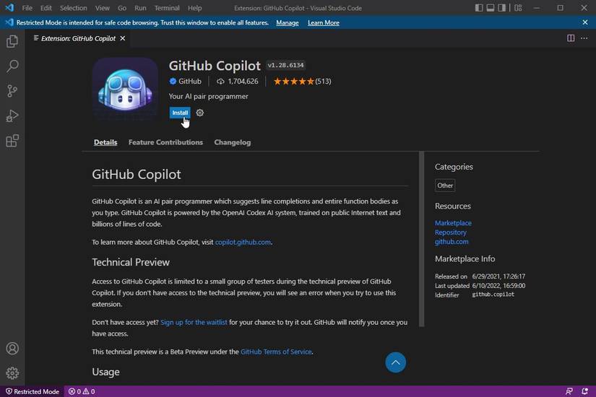Viewport: 596px width, 397px height.
Task: Click the version label v1.28.6134
Action: pyautogui.click(x=286, y=66)
